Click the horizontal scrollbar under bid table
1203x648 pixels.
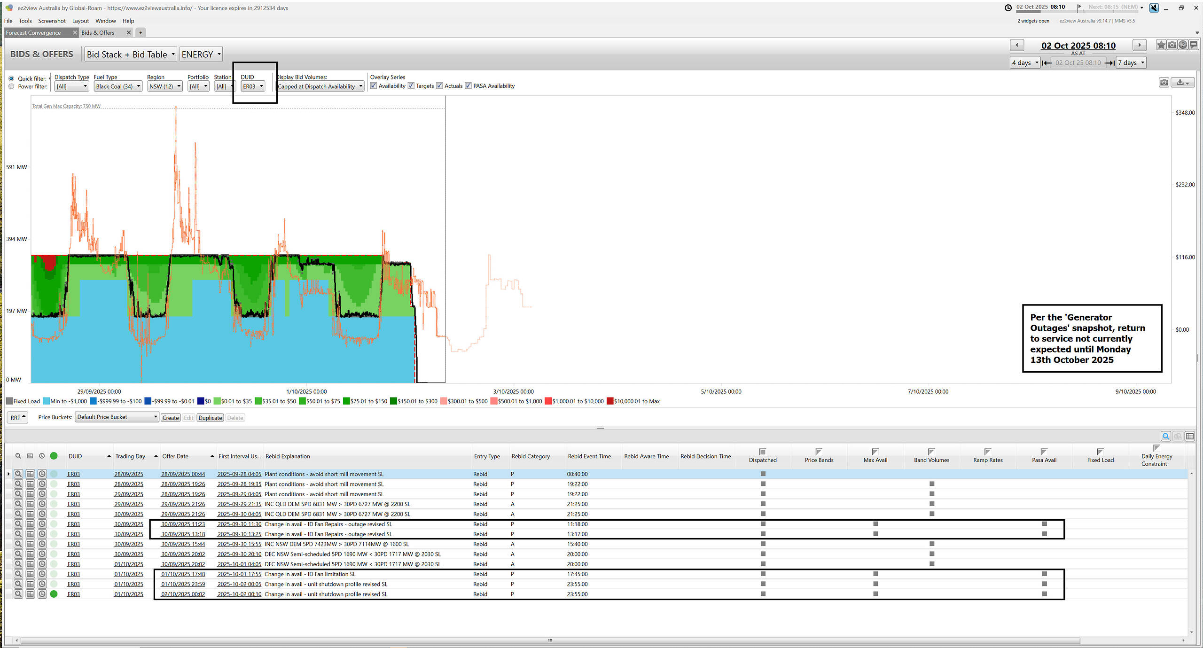click(x=550, y=640)
